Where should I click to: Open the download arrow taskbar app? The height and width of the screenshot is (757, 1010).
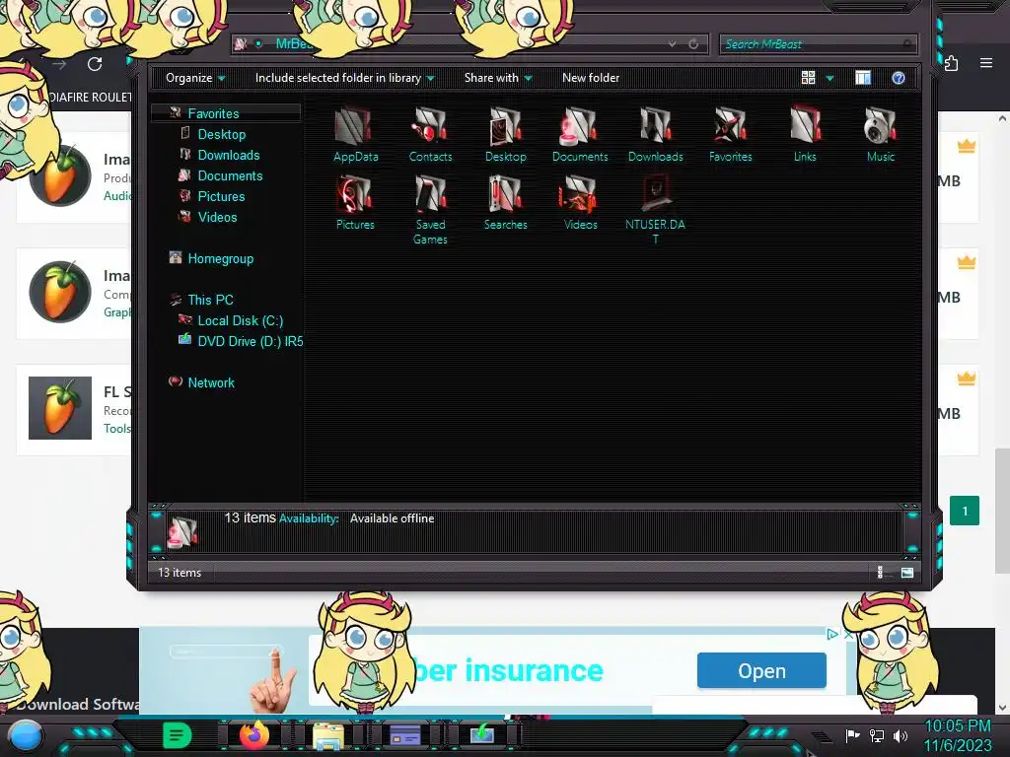click(x=481, y=734)
